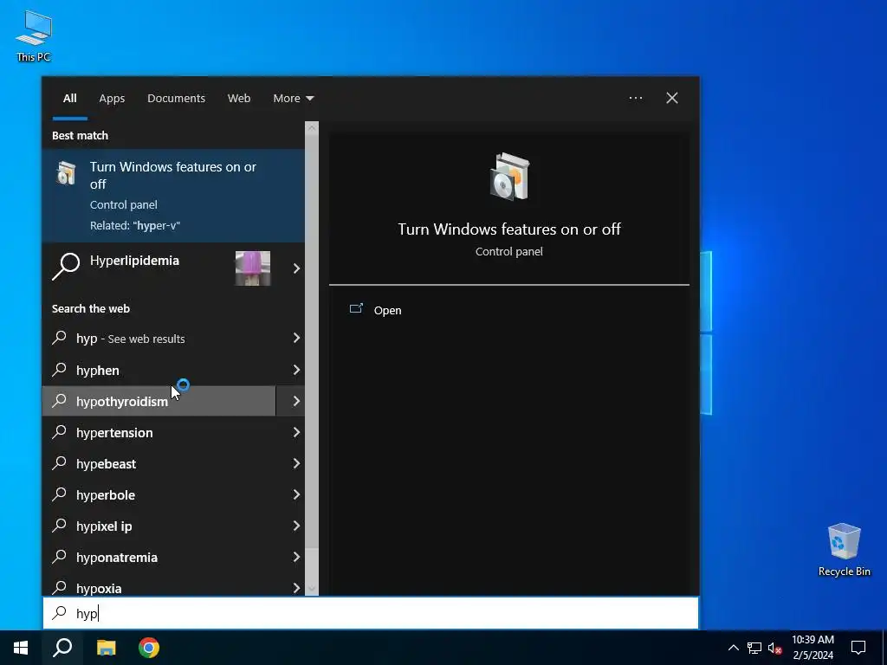Viewport: 887px width, 665px height.
Task: Select the All search tab
Action: (x=69, y=99)
